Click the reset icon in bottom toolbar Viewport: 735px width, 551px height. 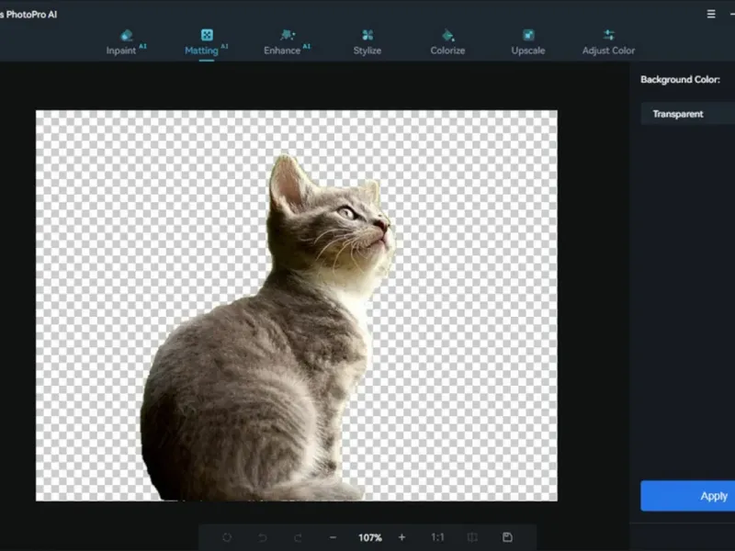(227, 537)
